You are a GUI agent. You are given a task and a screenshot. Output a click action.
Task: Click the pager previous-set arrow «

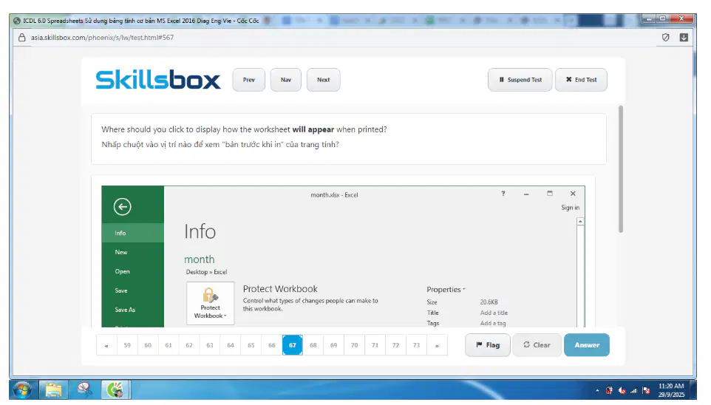point(106,345)
